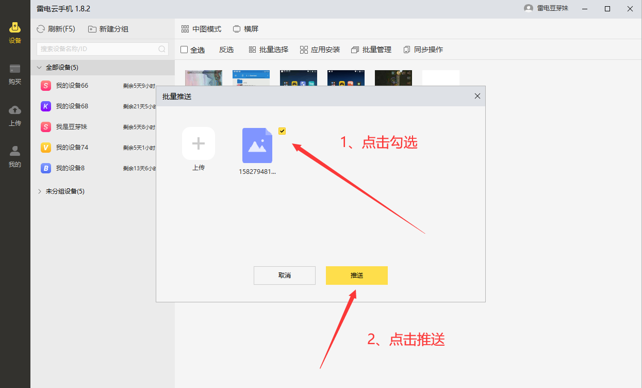
Task: Click the Refresh (刷新 F5) icon
Action: coord(41,29)
